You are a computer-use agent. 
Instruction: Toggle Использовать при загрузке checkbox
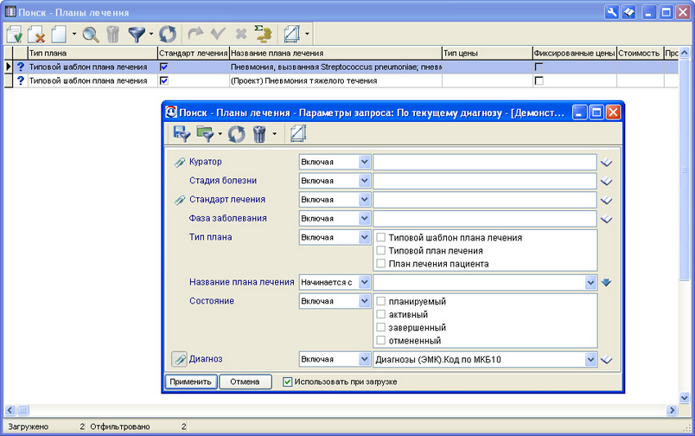pos(288,381)
